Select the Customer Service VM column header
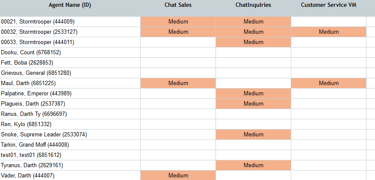Image resolution: width=375 pixels, height=180 pixels. click(328, 5)
